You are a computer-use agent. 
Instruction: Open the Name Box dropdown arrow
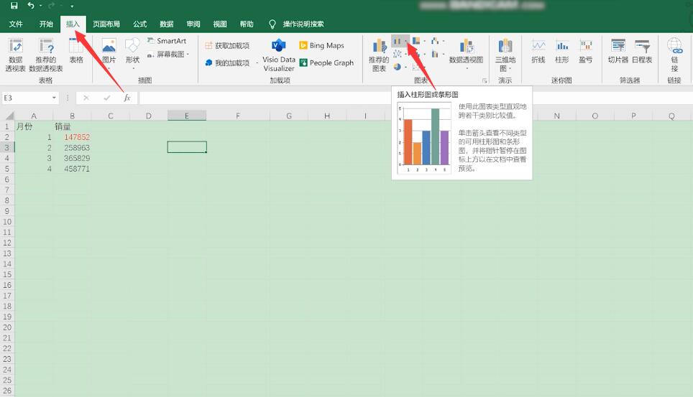click(x=54, y=98)
